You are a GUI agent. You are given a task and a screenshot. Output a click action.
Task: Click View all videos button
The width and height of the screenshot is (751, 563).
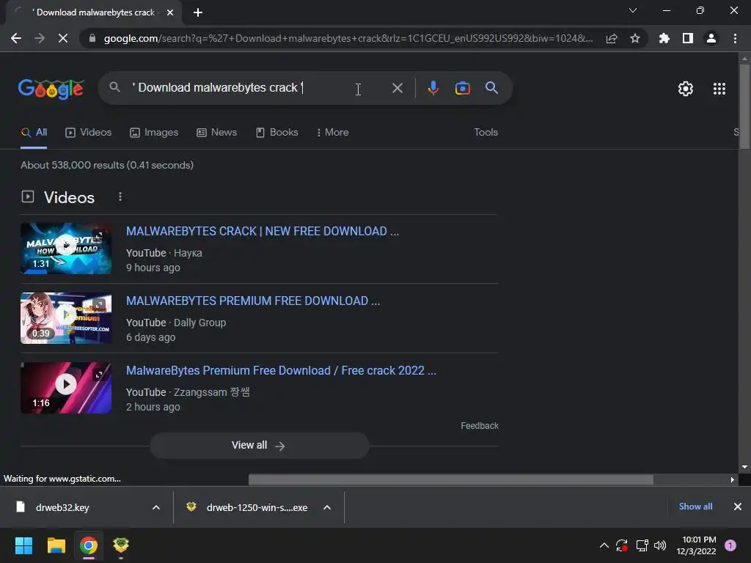point(259,446)
